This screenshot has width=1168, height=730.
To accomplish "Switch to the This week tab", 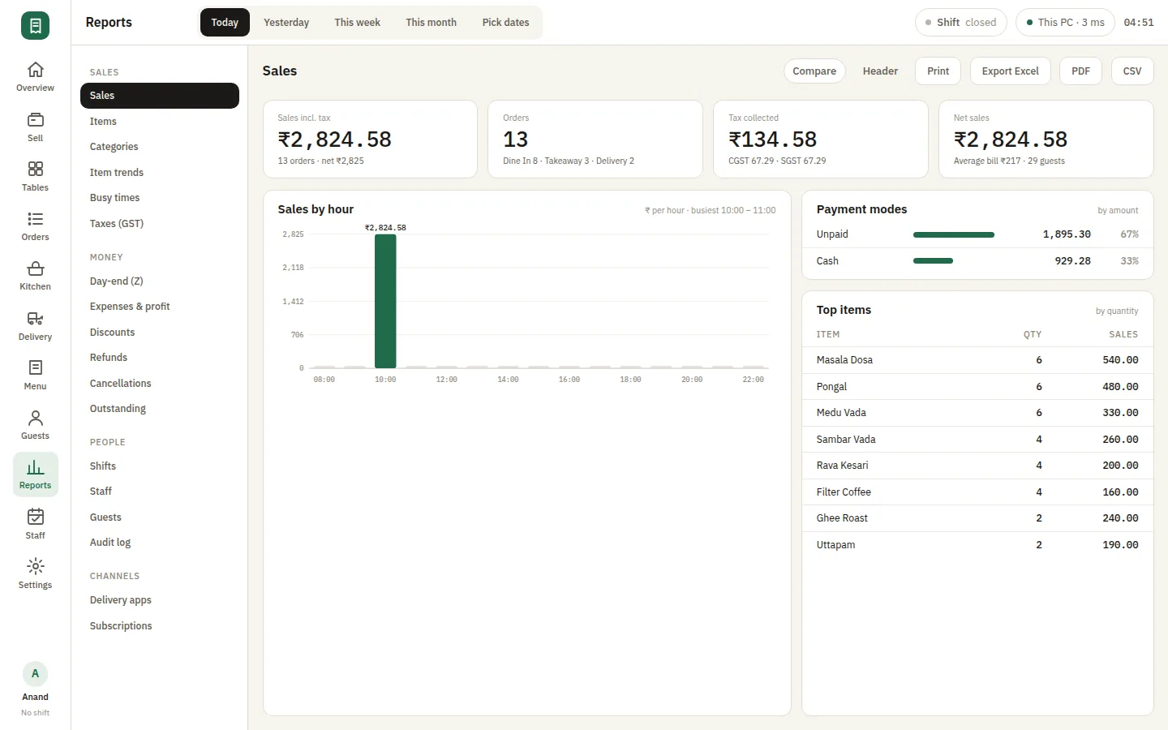I will coord(357,23).
